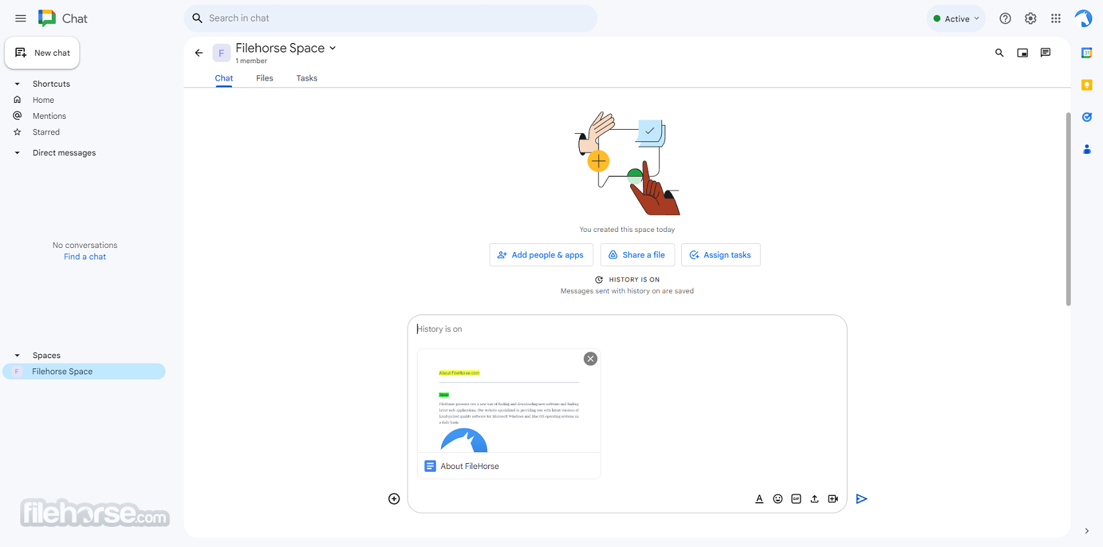Click the About FileHorse file name

coord(469,466)
